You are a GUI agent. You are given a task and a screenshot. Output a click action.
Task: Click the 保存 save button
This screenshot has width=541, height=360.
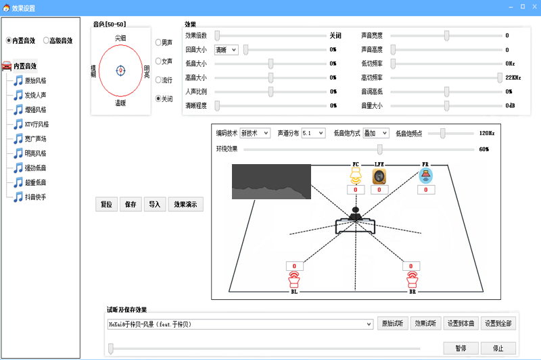131,204
